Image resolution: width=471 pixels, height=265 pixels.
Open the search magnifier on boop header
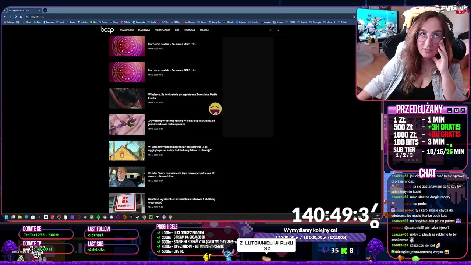278,30
